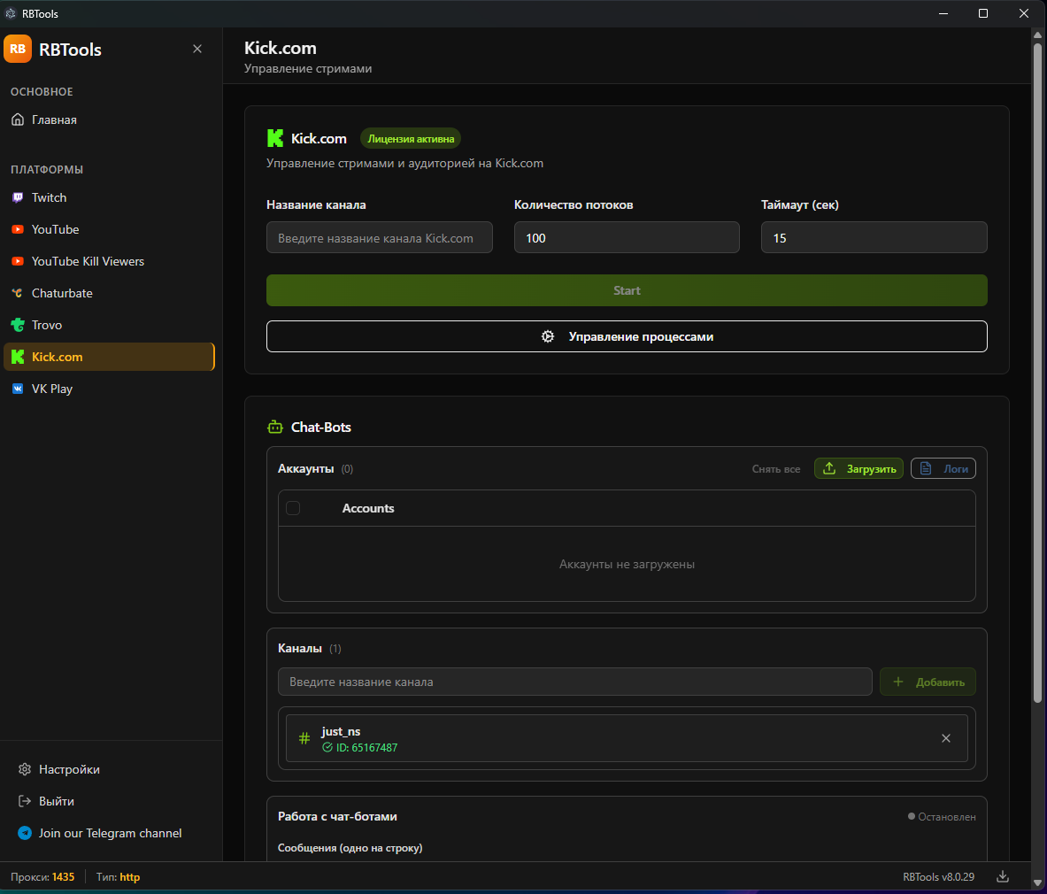Click the vertical scrollbar down arrow

(1038, 882)
